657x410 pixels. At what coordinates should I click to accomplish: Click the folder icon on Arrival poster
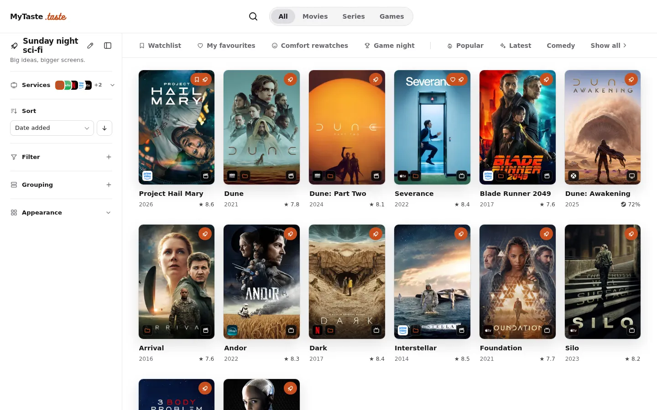tap(147, 330)
